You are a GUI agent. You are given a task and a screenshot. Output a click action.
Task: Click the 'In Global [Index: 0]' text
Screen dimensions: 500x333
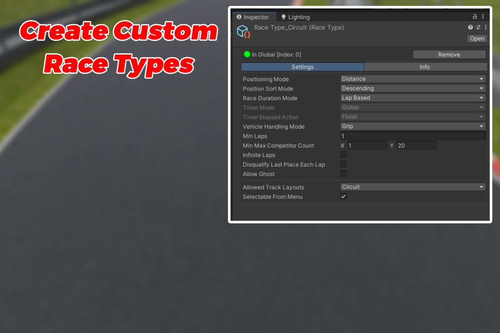[x=276, y=55]
